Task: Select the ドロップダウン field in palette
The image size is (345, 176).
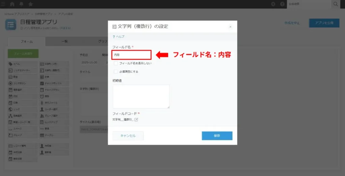Action: 54,90
